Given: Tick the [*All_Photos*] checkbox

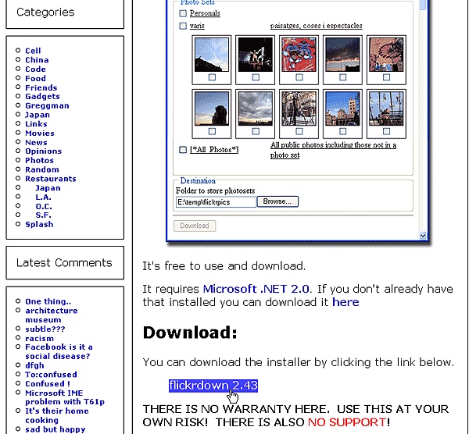Looking at the screenshot, I should coord(183,150).
